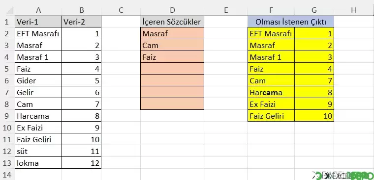Click the ExcelDepo logo watermark
This screenshot has width=374, height=180.
click(343, 176)
